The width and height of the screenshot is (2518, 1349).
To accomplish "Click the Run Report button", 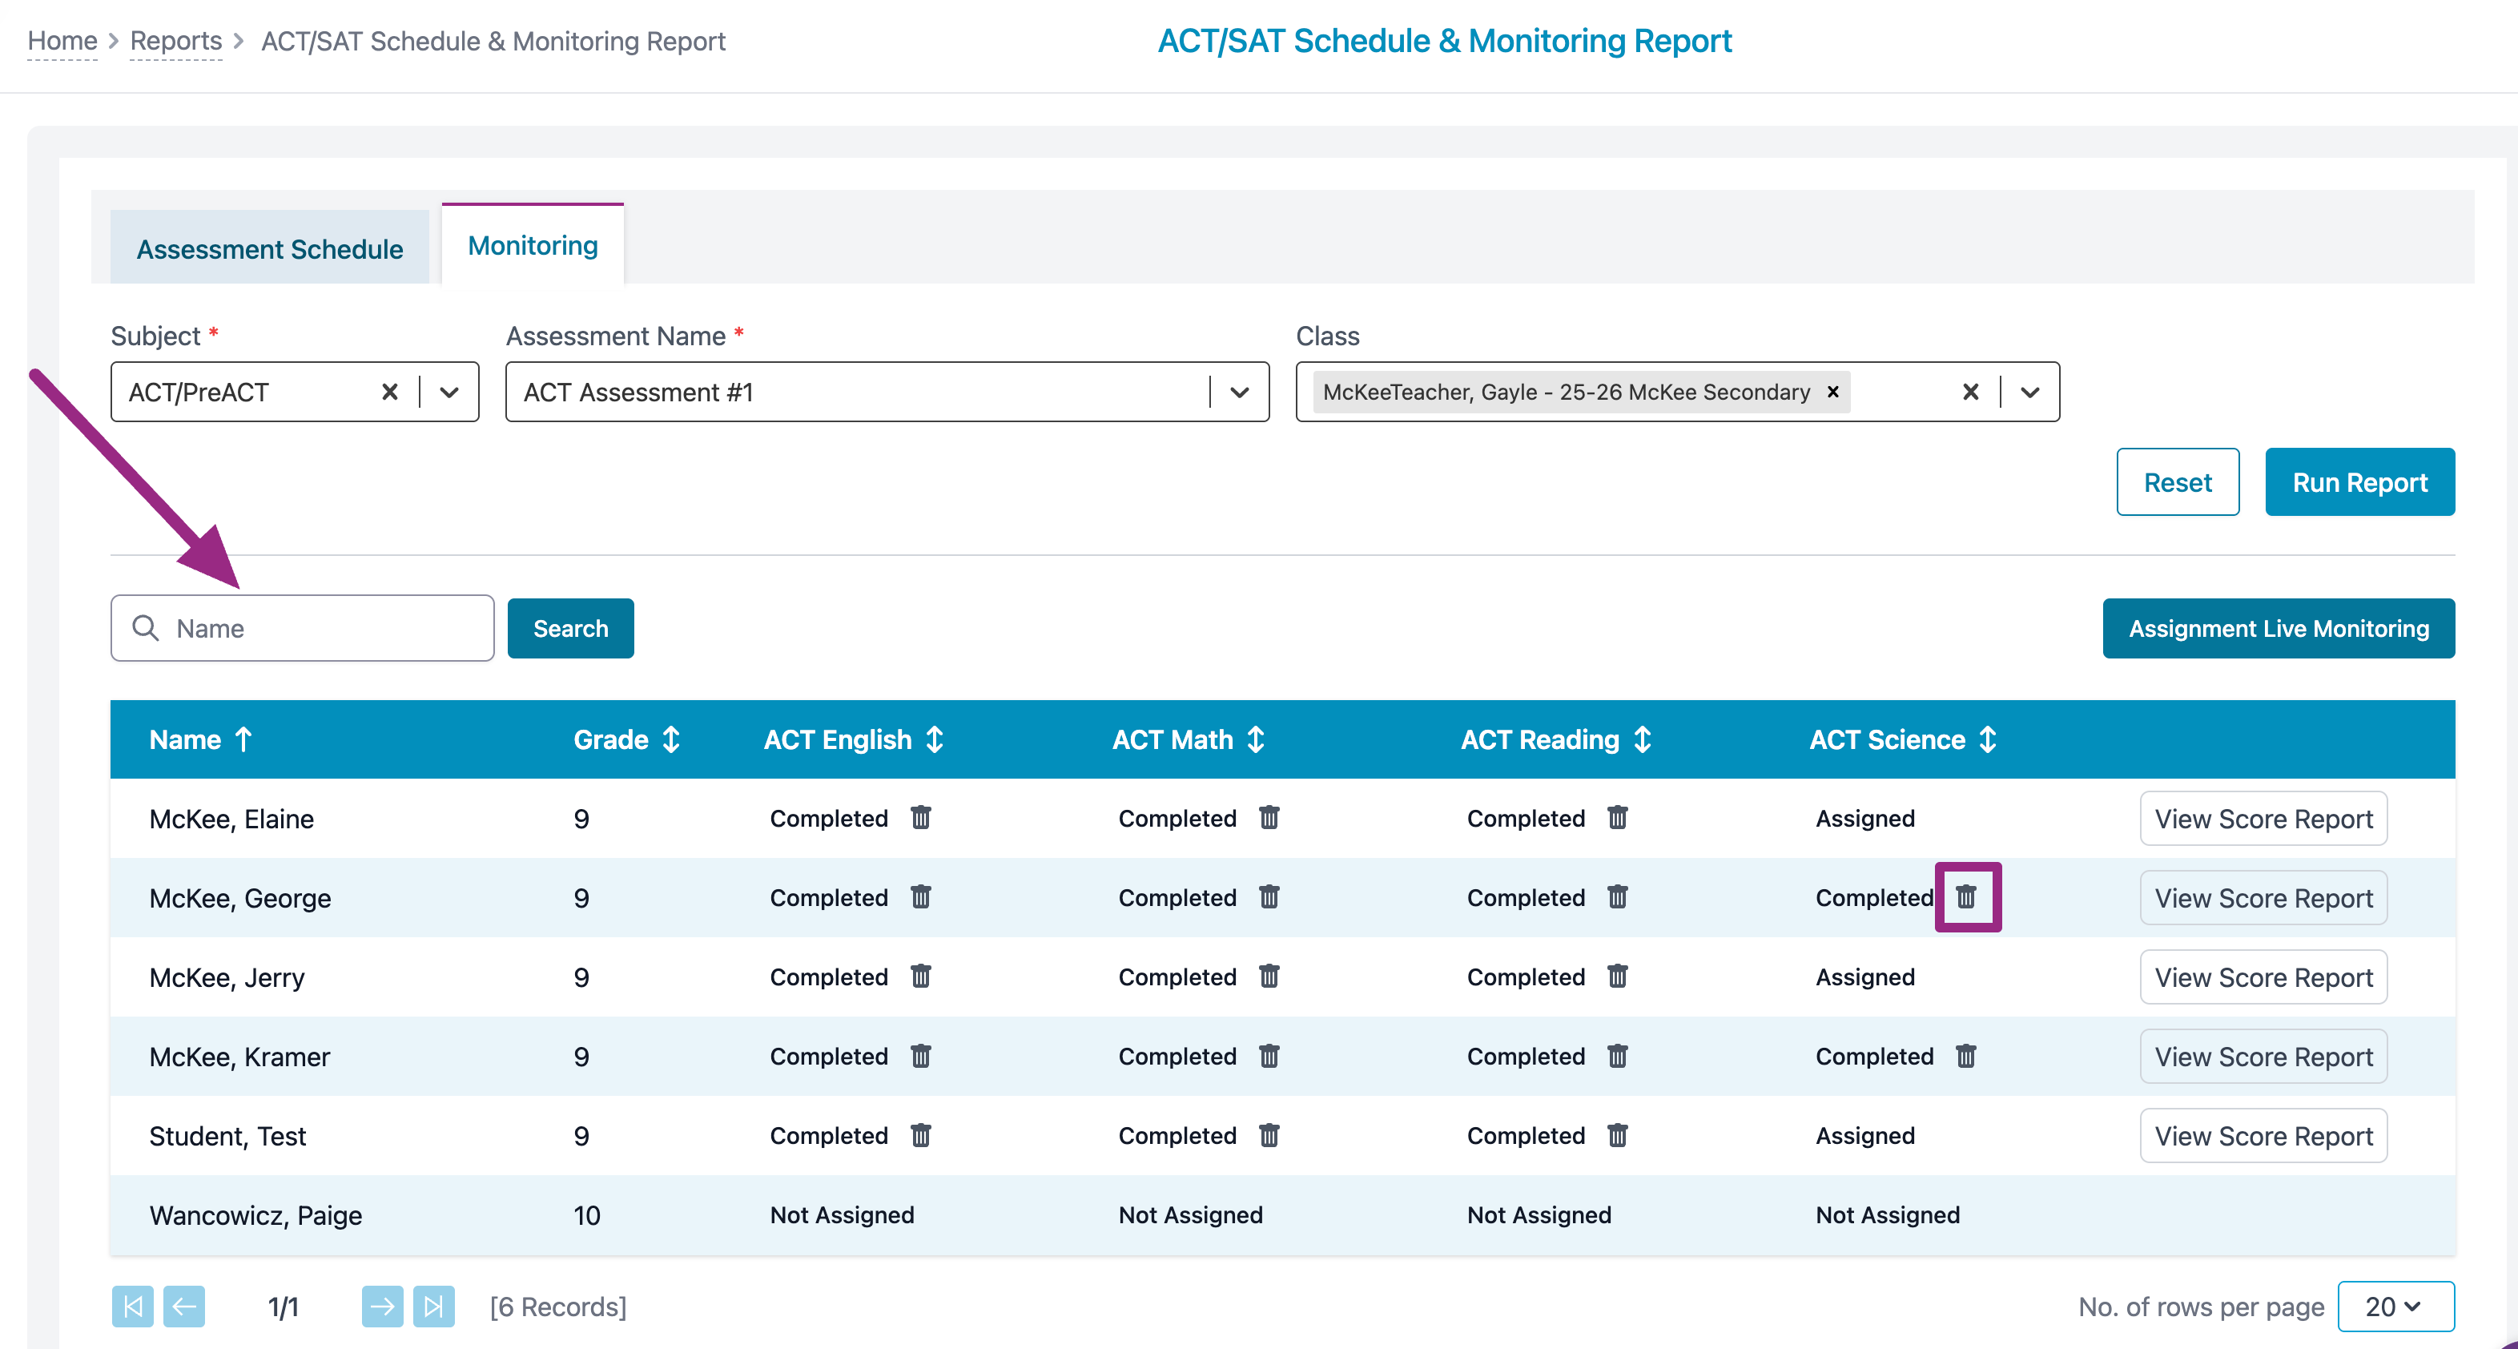I will pyautogui.click(x=2359, y=482).
